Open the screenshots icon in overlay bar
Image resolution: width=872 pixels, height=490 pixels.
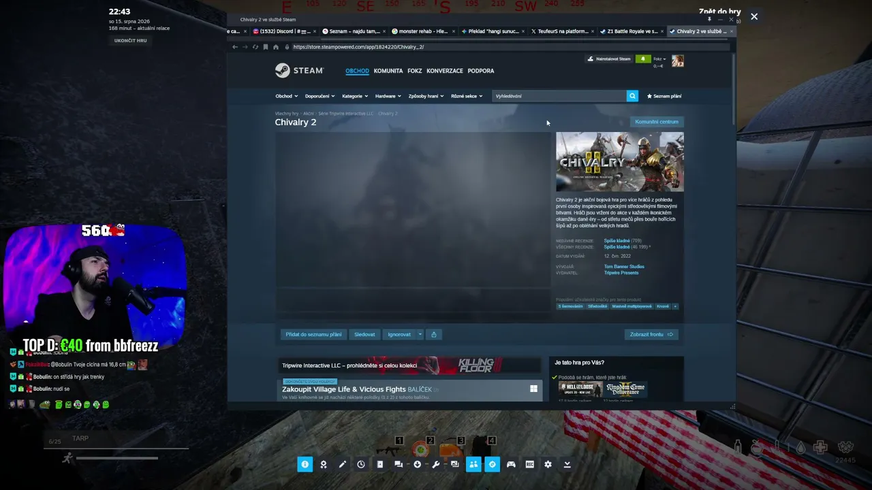coord(454,464)
